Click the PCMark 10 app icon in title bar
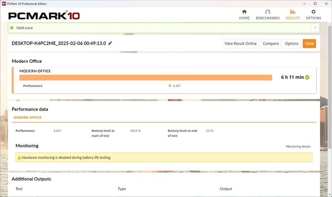 point(4,4)
